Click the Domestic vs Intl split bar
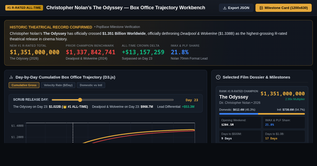The height and width of the screenshot is (166, 317). 262,114
